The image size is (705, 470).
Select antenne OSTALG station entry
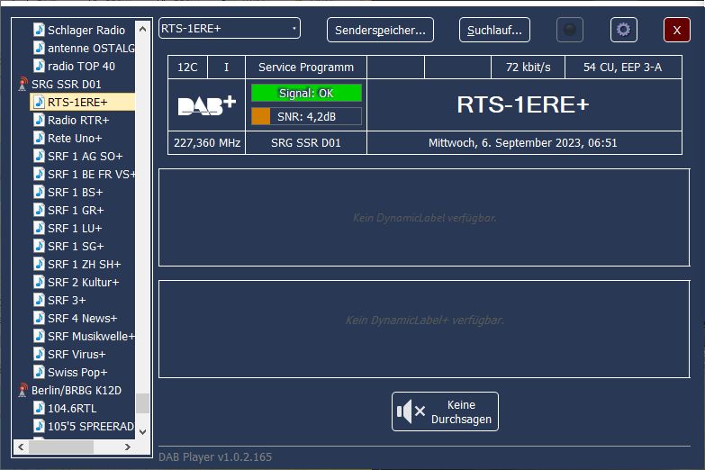[91, 48]
